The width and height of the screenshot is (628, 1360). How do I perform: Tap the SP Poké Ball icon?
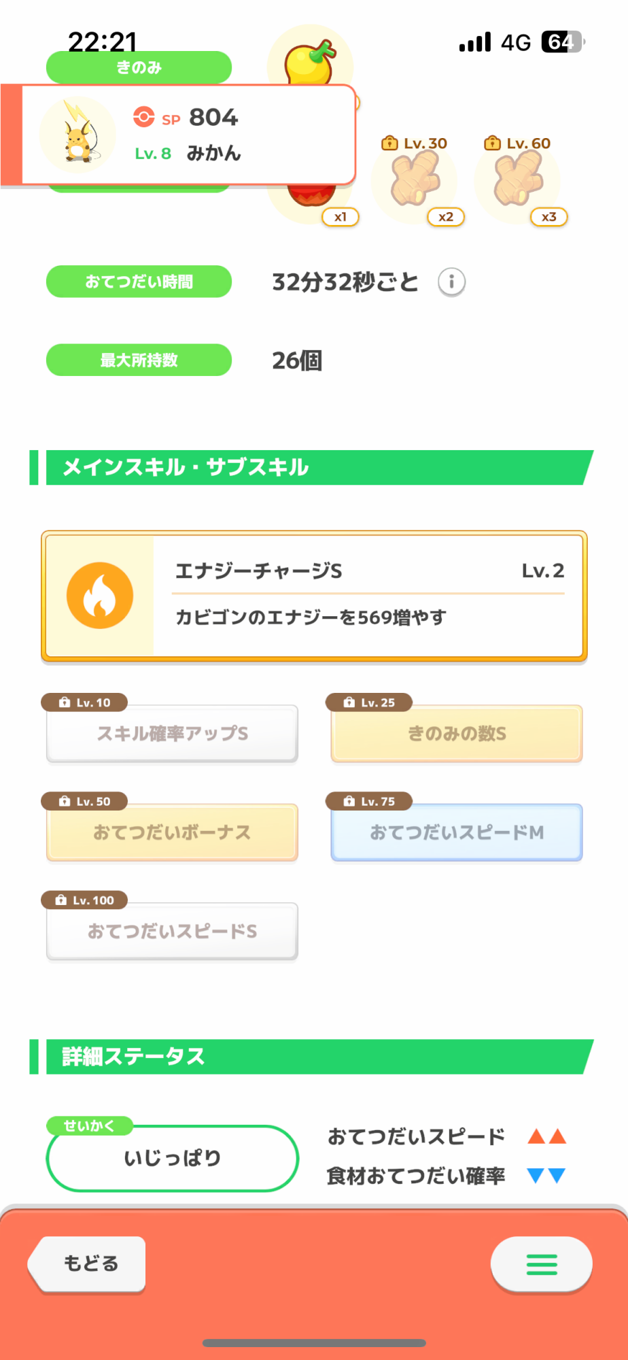coord(143,117)
